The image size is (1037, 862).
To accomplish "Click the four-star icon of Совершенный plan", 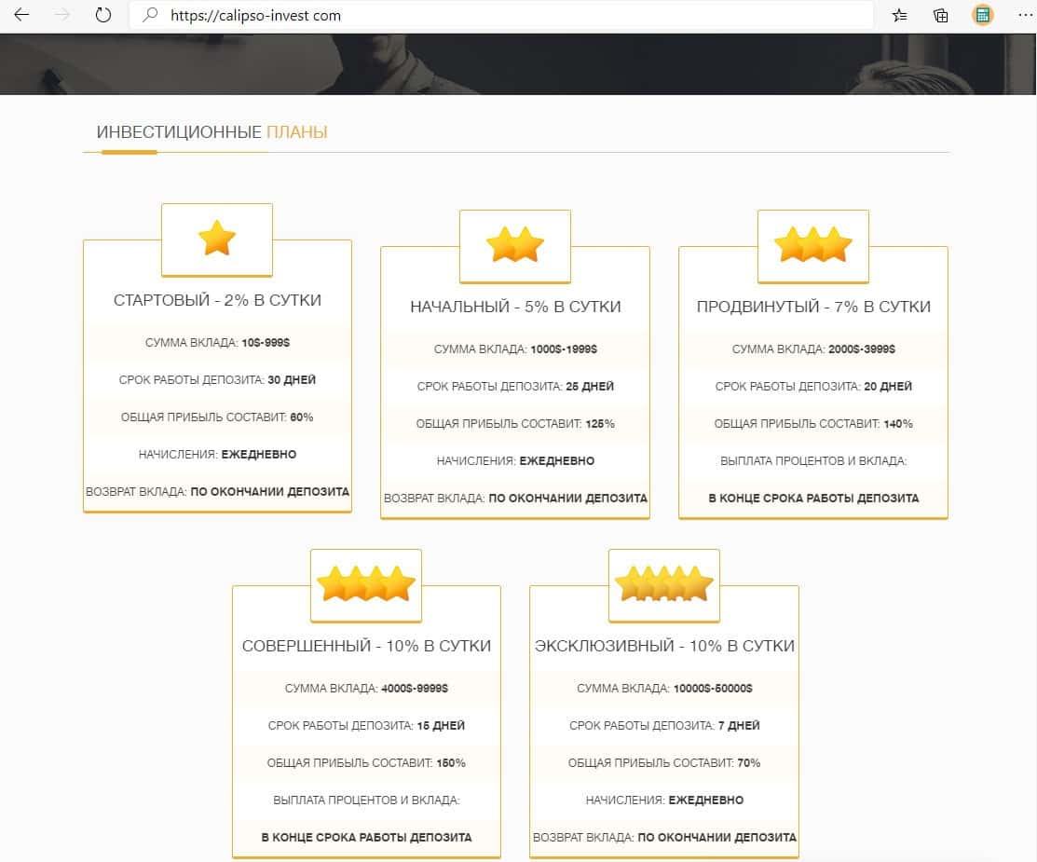I will 366,583.
